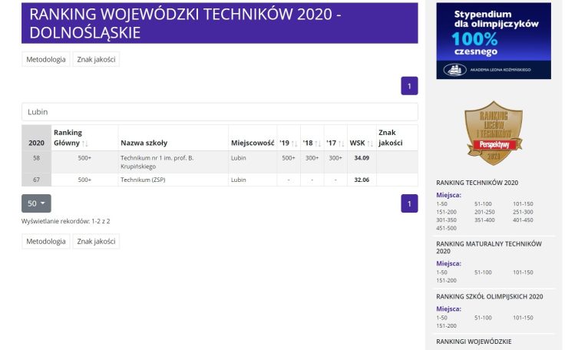
Task: Sort by Ranking Główny column arrows
Action: click(x=85, y=143)
